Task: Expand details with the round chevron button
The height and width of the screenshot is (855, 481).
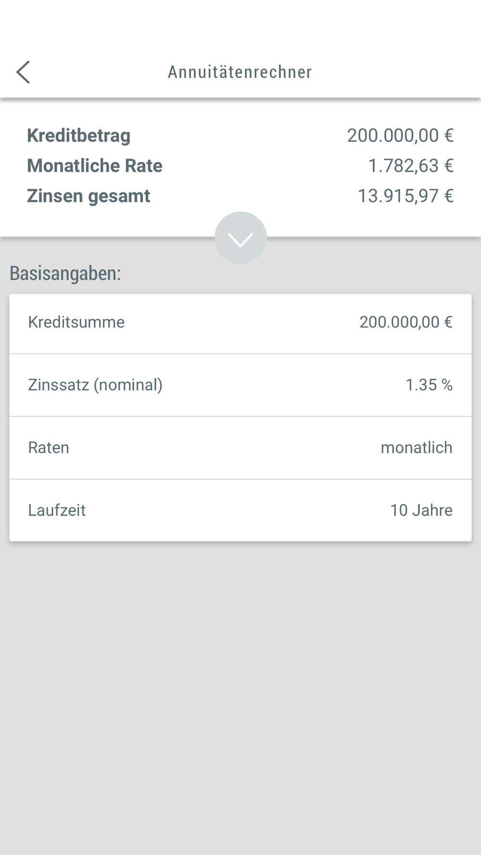Action: pyautogui.click(x=240, y=238)
